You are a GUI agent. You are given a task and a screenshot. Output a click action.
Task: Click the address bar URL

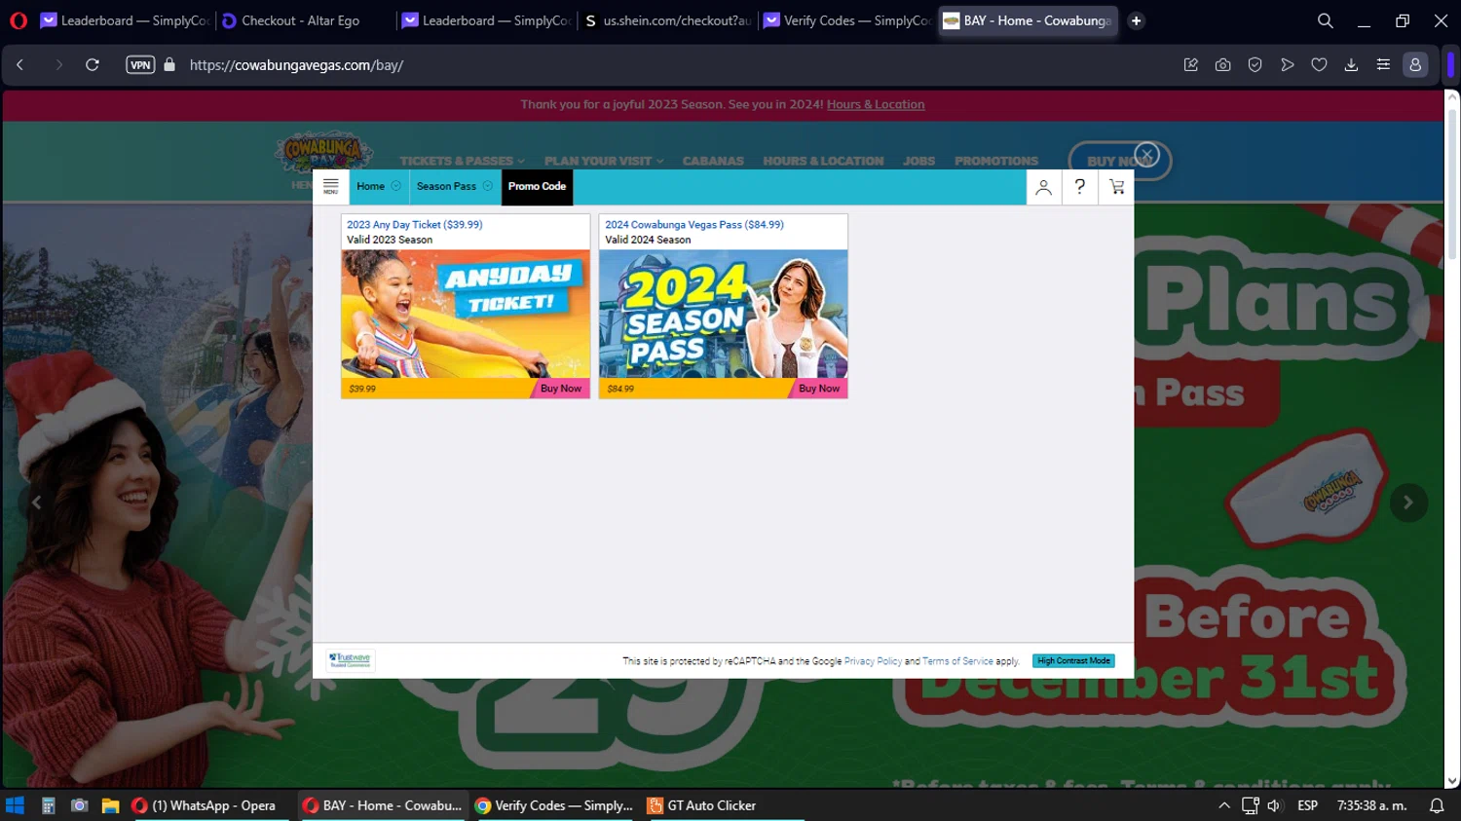296,65
